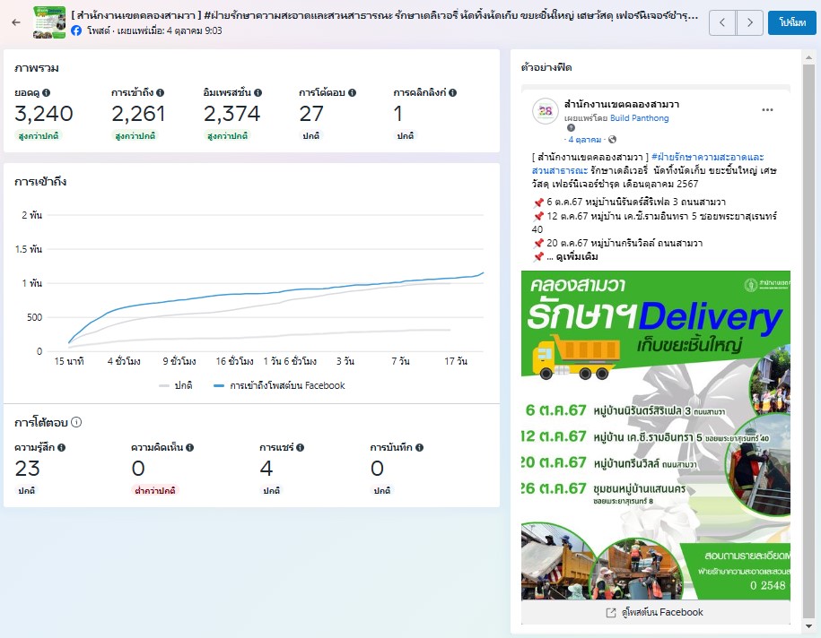
Task: Click the back arrow at top left
Action: tap(16, 22)
